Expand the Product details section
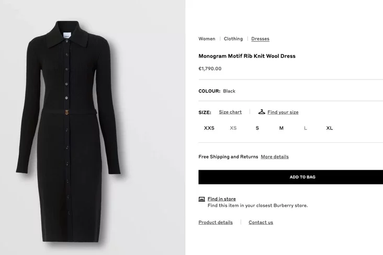The image size is (383, 255). click(x=216, y=223)
